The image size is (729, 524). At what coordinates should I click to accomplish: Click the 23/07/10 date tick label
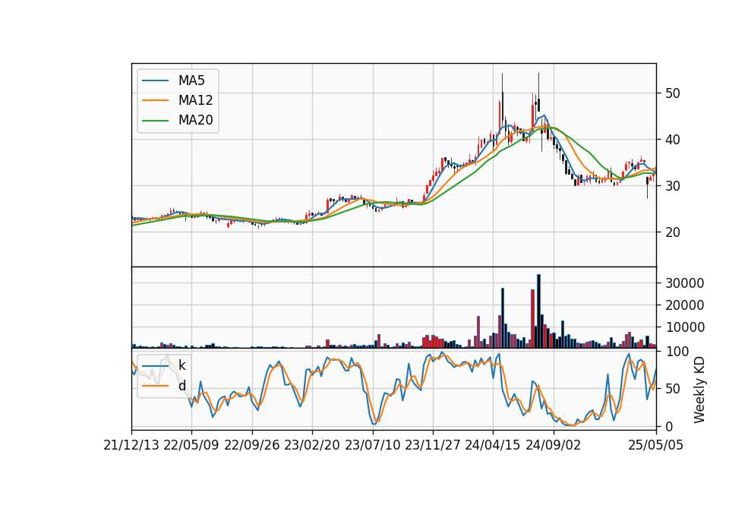[x=372, y=445]
